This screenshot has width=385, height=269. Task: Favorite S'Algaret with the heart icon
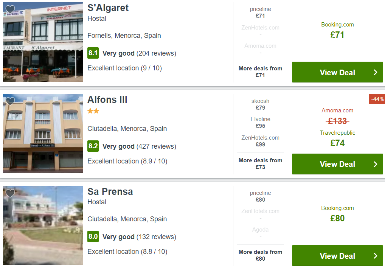pyautogui.click(x=10, y=9)
